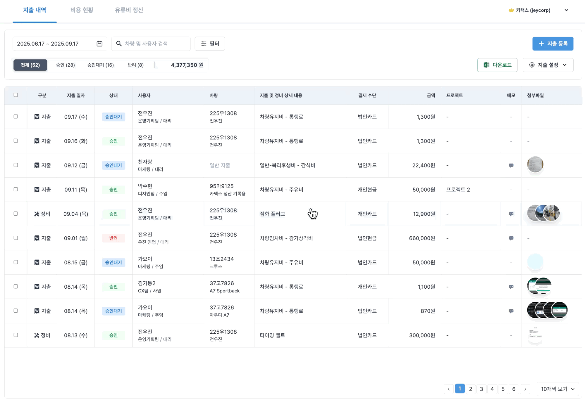Image resolution: width=585 pixels, height=402 pixels.
Task: Expand the 카택스 (jeycorp) account dropdown
Action: [566, 10]
